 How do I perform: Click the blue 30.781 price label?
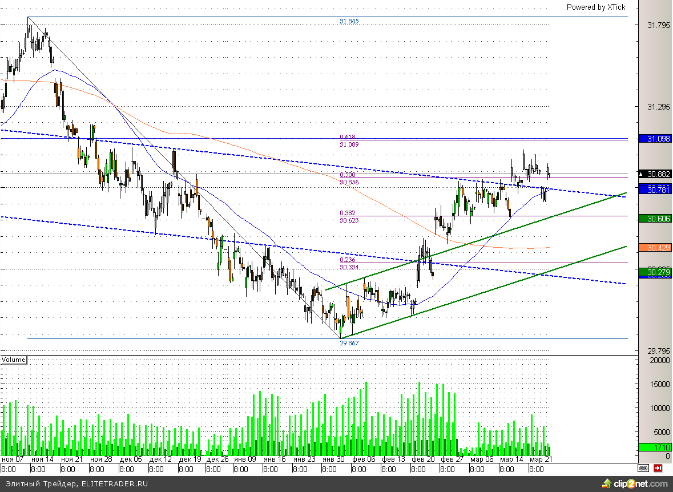tap(655, 189)
